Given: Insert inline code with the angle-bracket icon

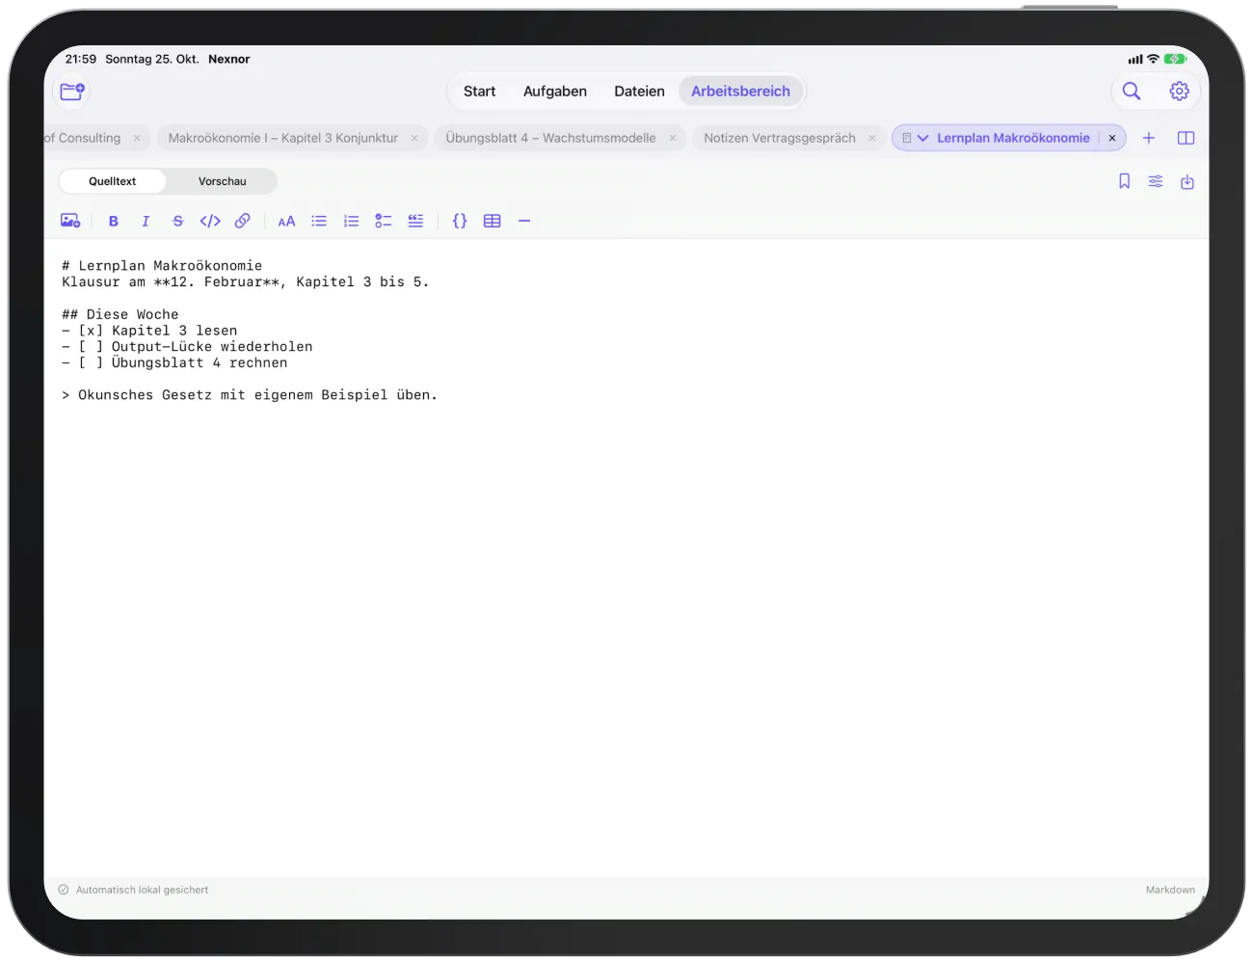Looking at the screenshot, I should [210, 221].
